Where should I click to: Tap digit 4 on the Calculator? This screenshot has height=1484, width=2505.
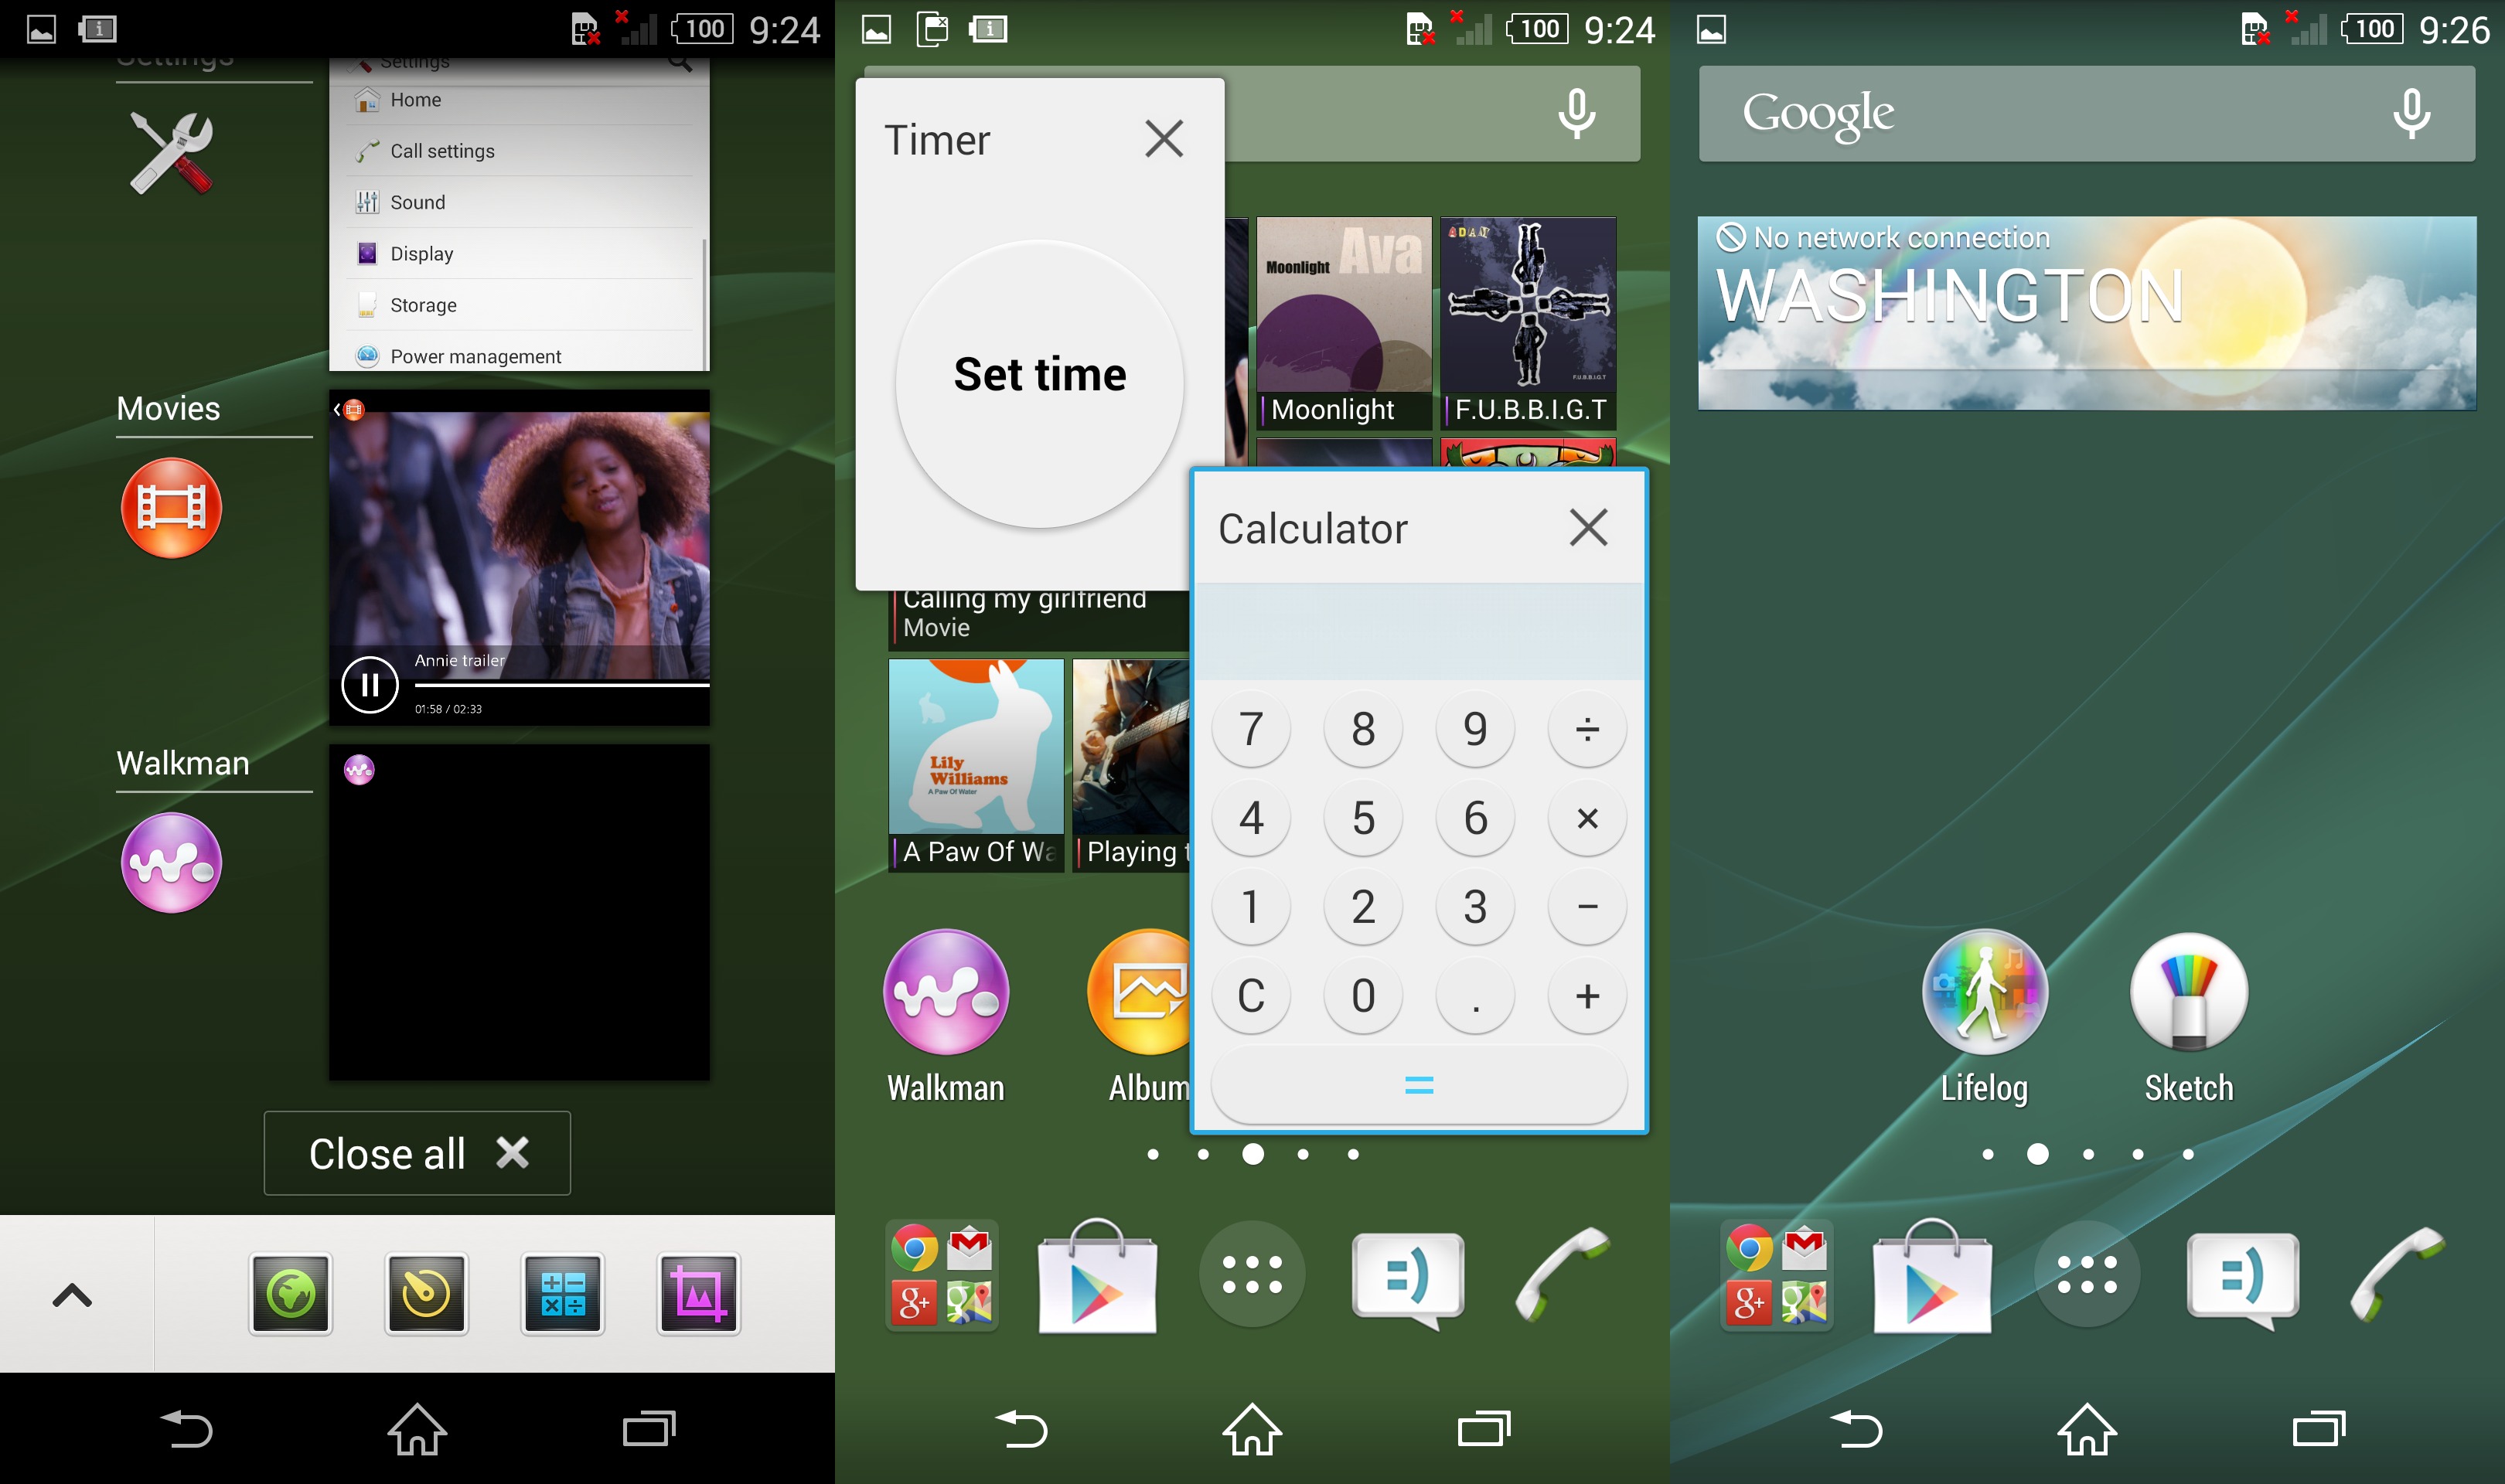click(x=1250, y=818)
